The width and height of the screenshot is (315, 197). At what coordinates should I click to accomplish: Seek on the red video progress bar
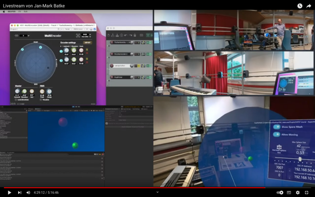coord(157,188)
